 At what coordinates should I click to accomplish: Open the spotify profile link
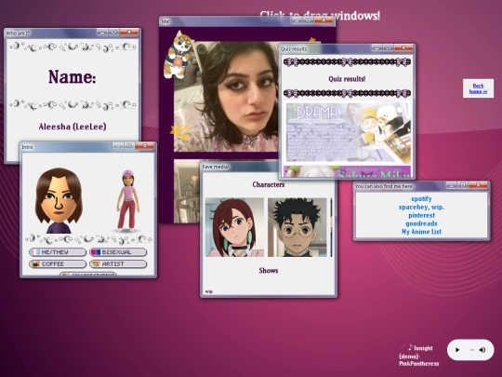tap(421, 199)
